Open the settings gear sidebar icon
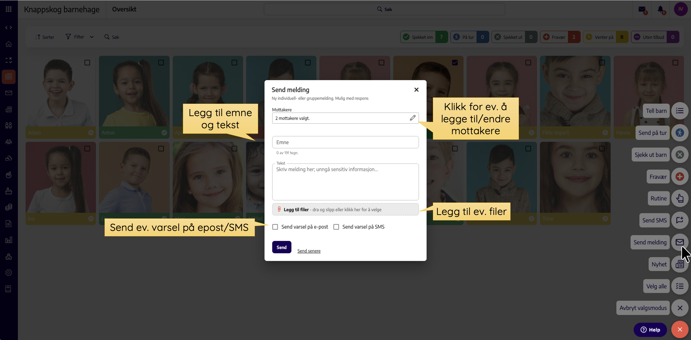This screenshot has width=691, height=340. (x=9, y=273)
